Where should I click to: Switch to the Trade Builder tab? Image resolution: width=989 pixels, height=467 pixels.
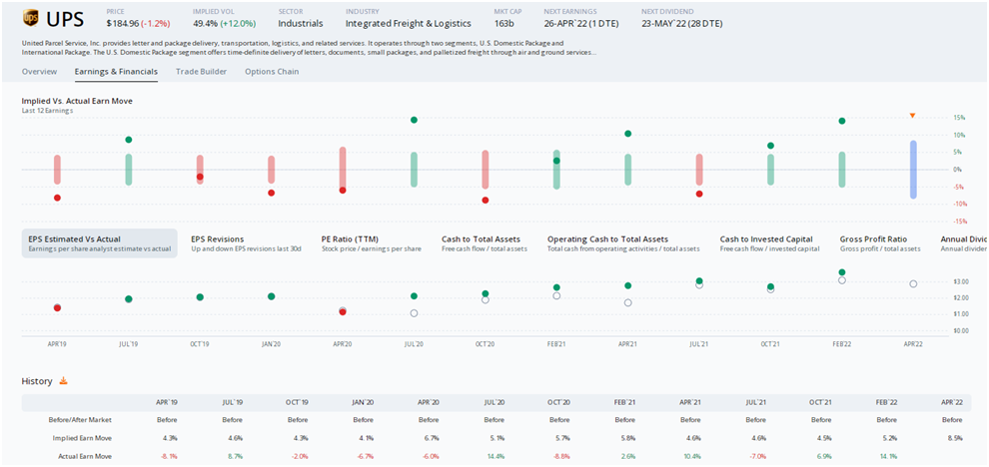tap(201, 71)
